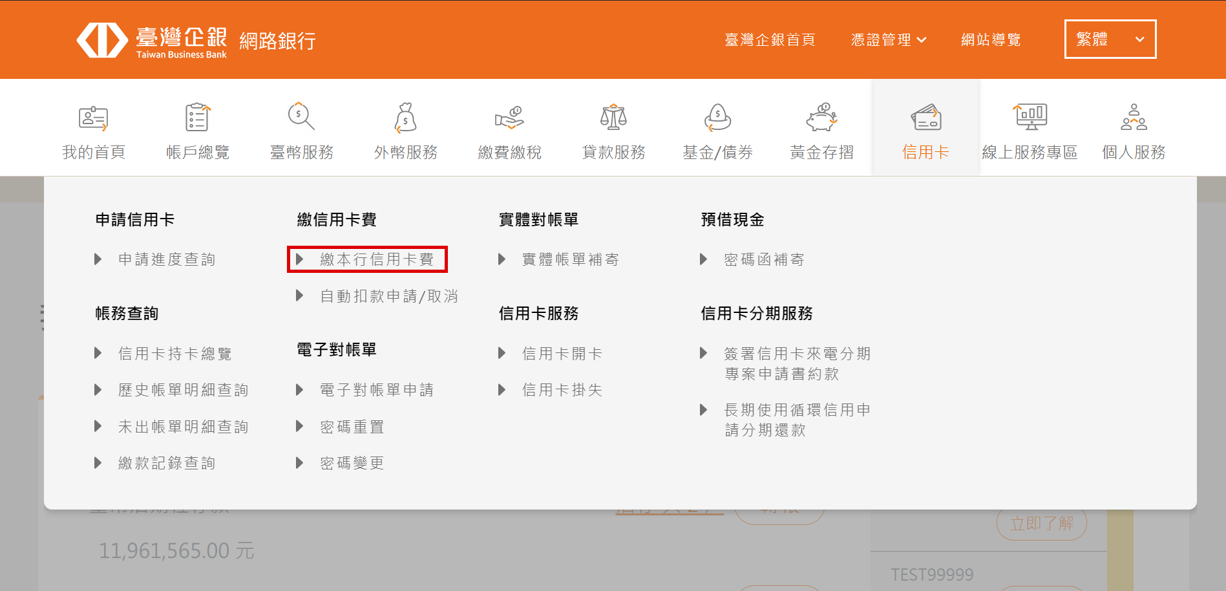Open the 繁體 language dropdown
This screenshot has width=1226, height=591.
click(1110, 39)
